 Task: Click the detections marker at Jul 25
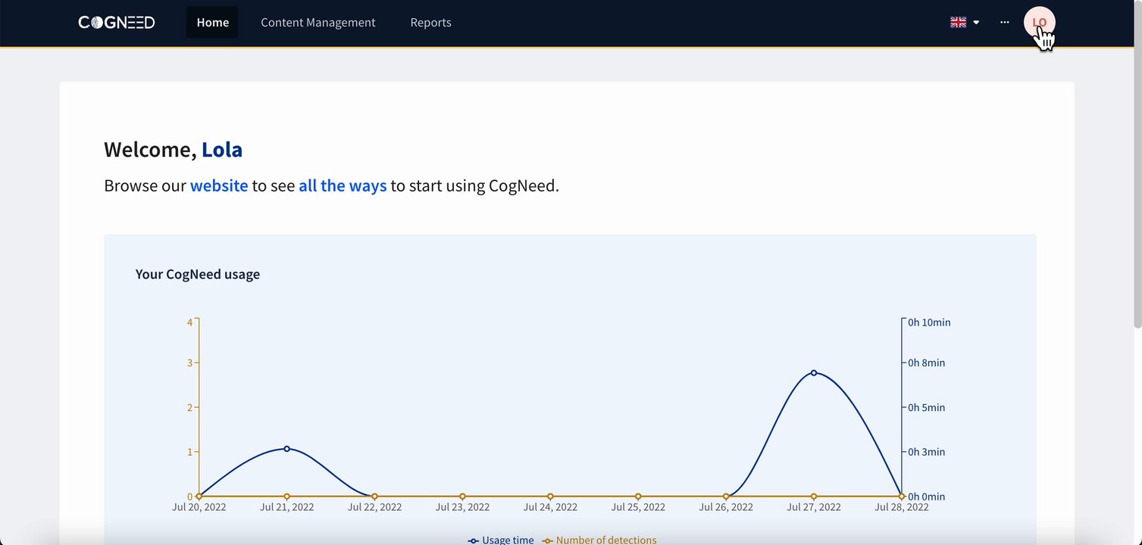pyautogui.click(x=638, y=497)
